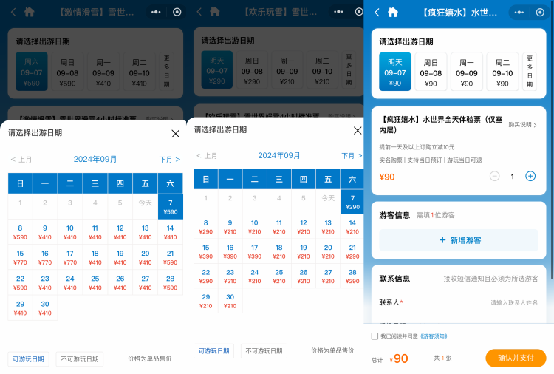Screen dimensions: 554x374
Task: Close the date picker showing ¥290 prices
Action: [x=358, y=130]
